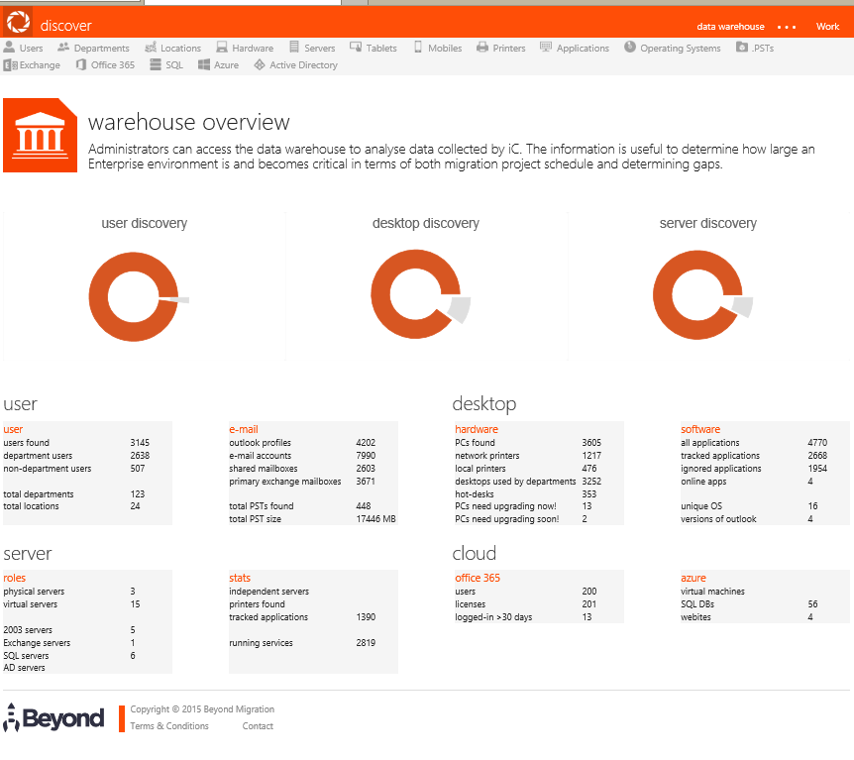The image size is (854, 760).
Task: Click the desktop discovery donut chart
Action: click(x=420, y=294)
